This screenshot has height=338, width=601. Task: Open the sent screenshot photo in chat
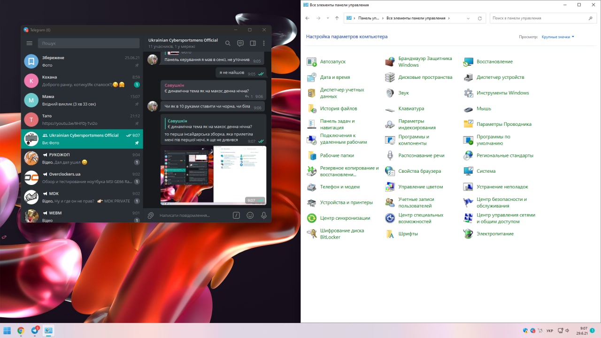coord(213,175)
